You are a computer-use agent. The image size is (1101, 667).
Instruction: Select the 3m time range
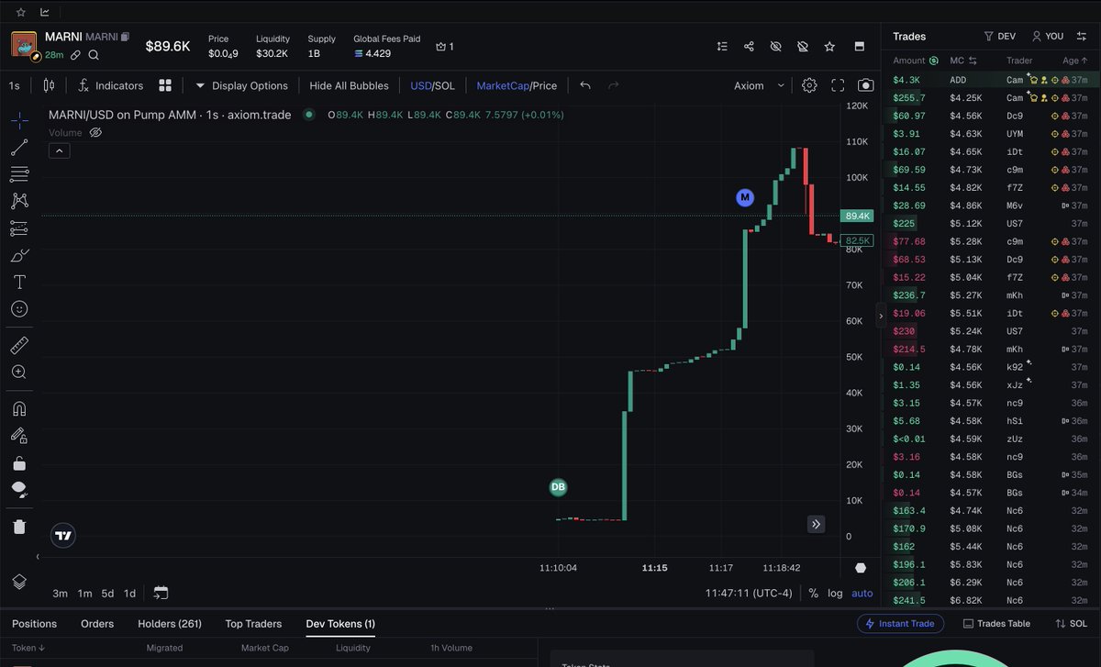[x=60, y=594]
